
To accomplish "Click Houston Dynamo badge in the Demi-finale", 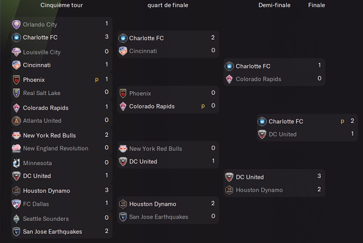I will tap(229, 190).
